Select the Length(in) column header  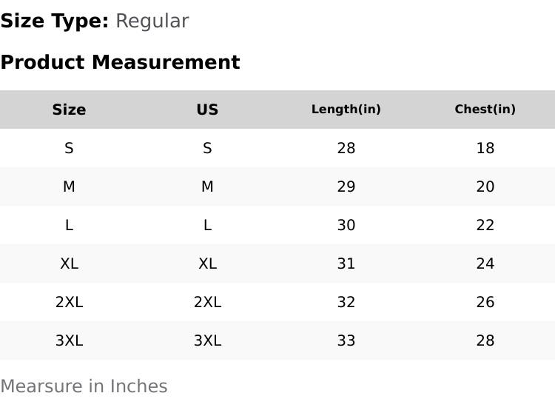[346, 110]
